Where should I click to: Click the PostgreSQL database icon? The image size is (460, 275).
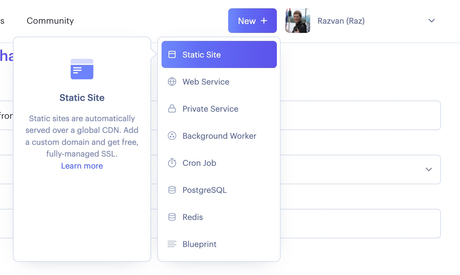coord(172,190)
